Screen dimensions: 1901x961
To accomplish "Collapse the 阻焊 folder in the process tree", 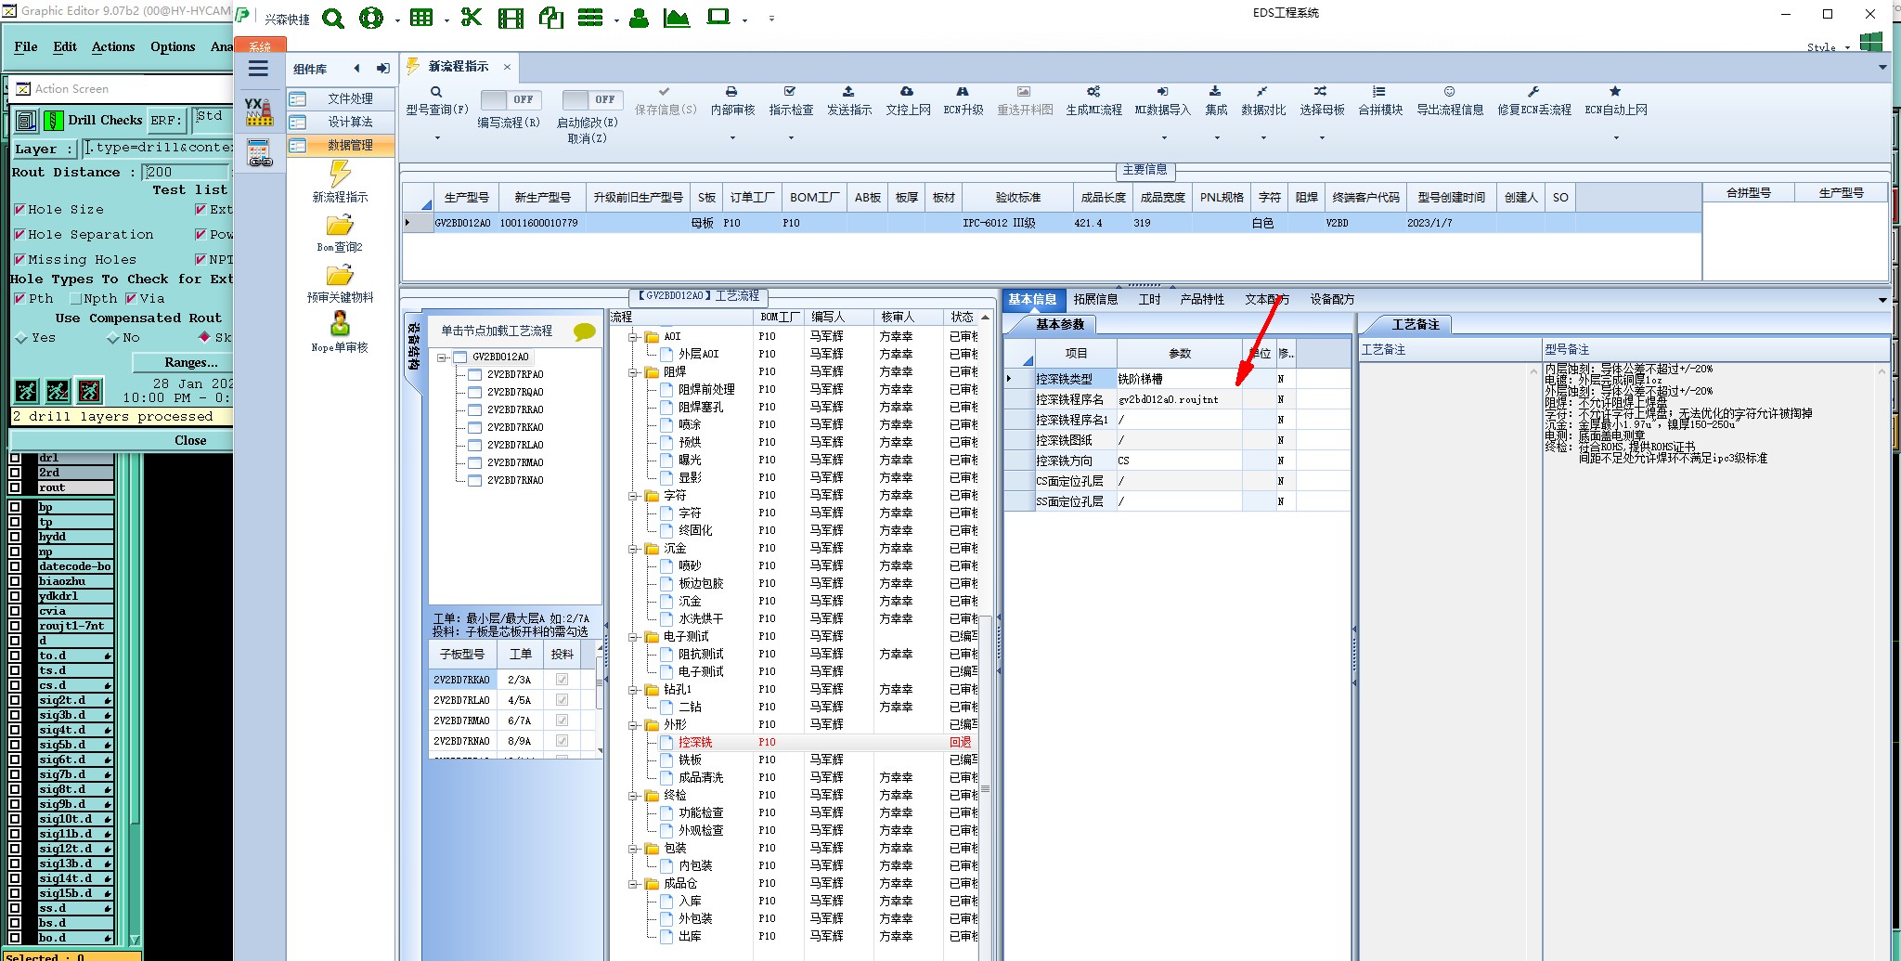I will click(634, 372).
